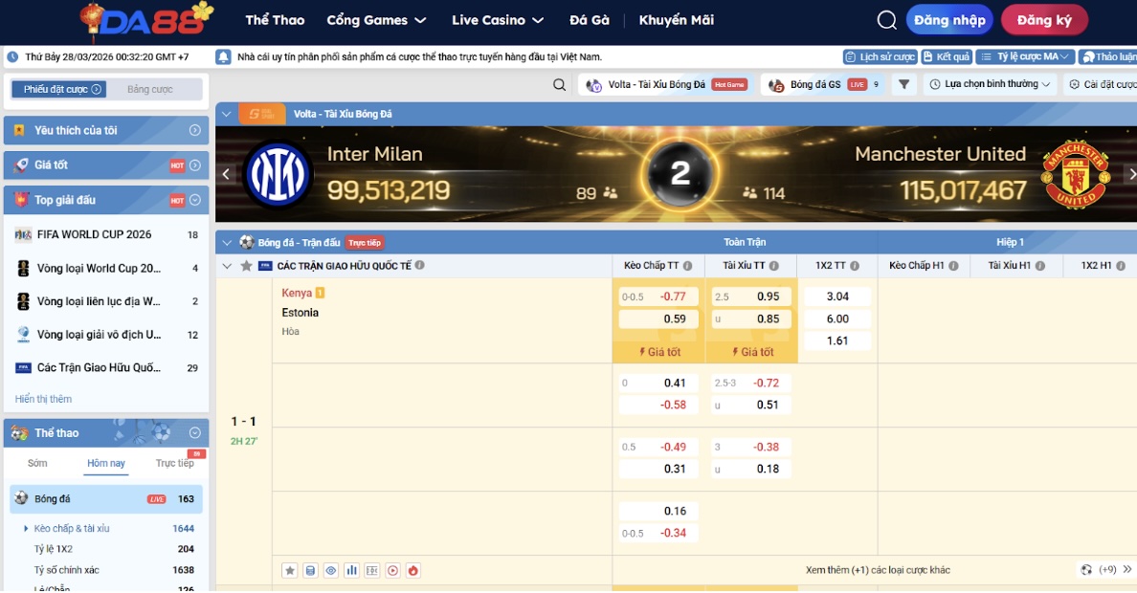
Task: Open the pitch field view icon
Action: tap(372, 571)
